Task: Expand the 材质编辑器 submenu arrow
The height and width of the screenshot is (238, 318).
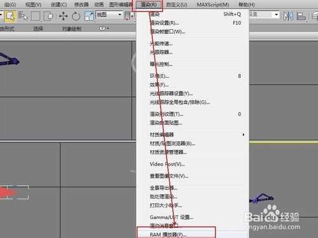Action: 244,135
